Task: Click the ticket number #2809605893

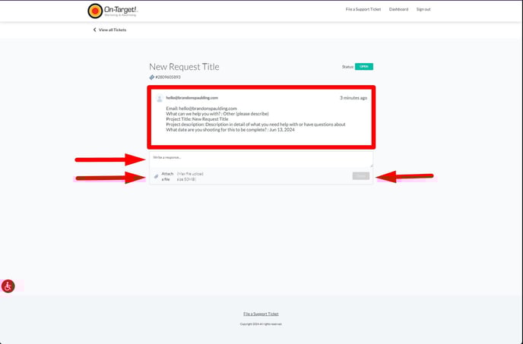Action: click(x=168, y=77)
